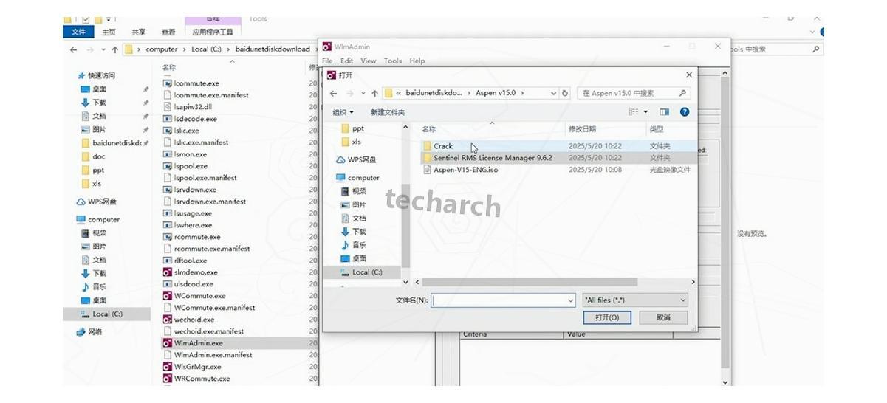The width and height of the screenshot is (887, 403).
Task: Go back in the open dialog
Action: [333, 94]
